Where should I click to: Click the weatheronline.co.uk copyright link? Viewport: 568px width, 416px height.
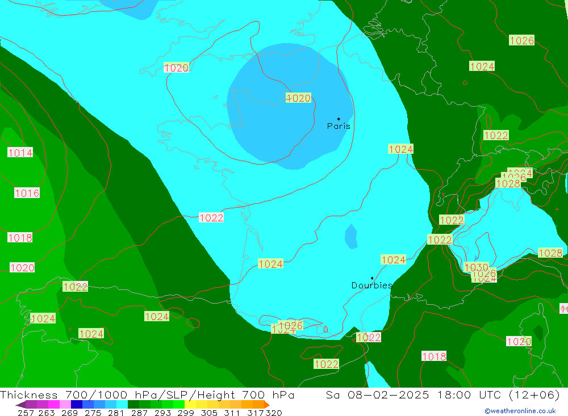[x=520, y=411]
